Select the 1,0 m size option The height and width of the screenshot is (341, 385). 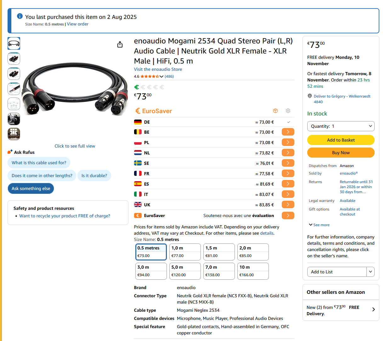click(x=185, y=252)
